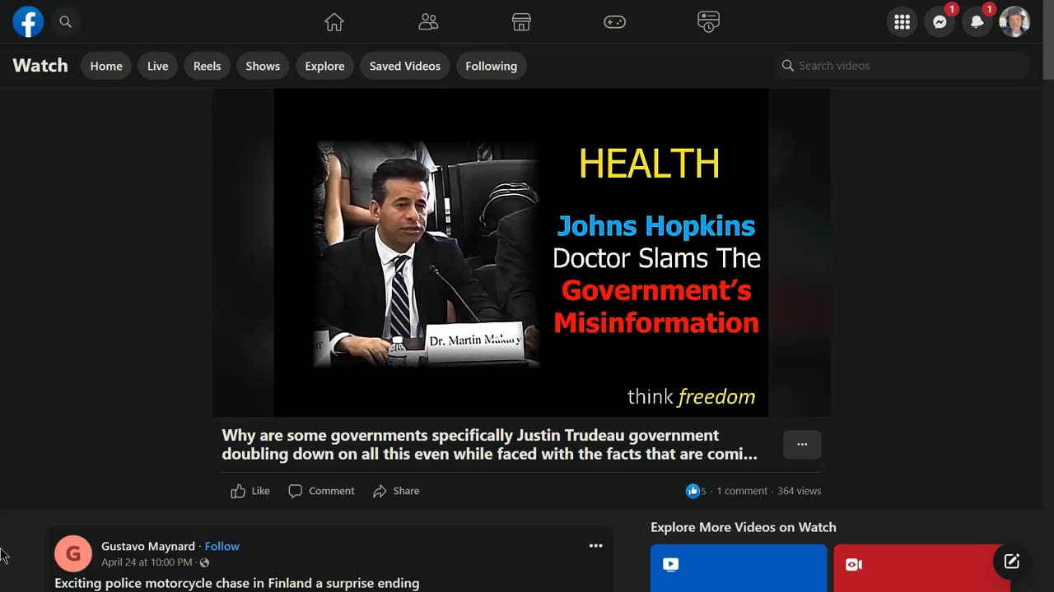Click the police motorcycle chase post text
Image resolution: width=1054 pixels, height=592 pixels.
(x=237, y=583)
